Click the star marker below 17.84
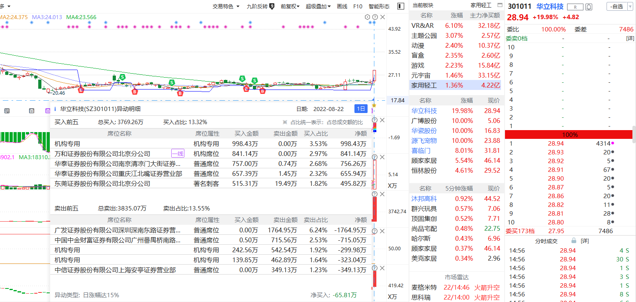Viewport: 636px width, 302px height. pyautogui.click(x=374, y=105)
